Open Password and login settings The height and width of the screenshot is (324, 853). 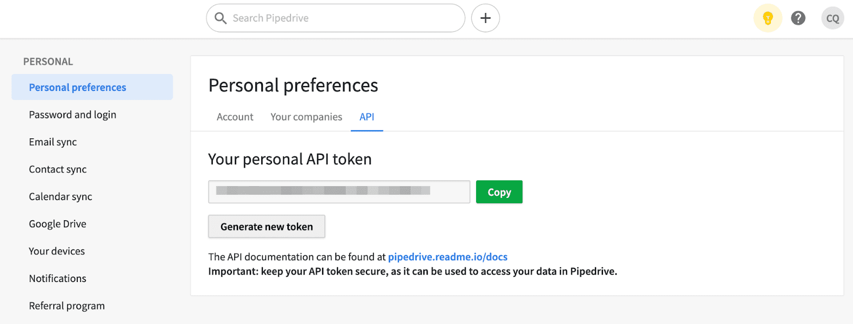click(x=73, y=115)
